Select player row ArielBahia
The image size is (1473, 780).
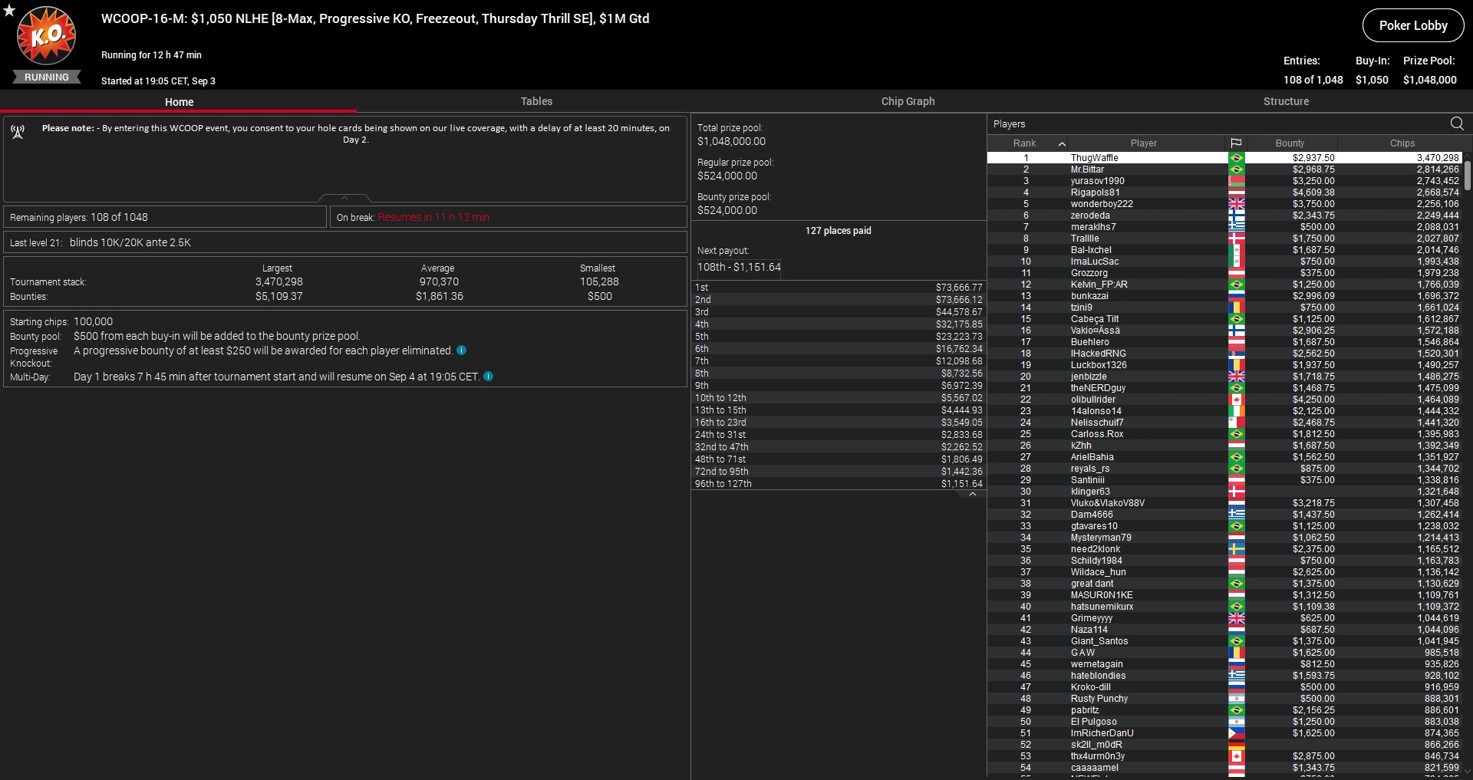[1224, 457]
